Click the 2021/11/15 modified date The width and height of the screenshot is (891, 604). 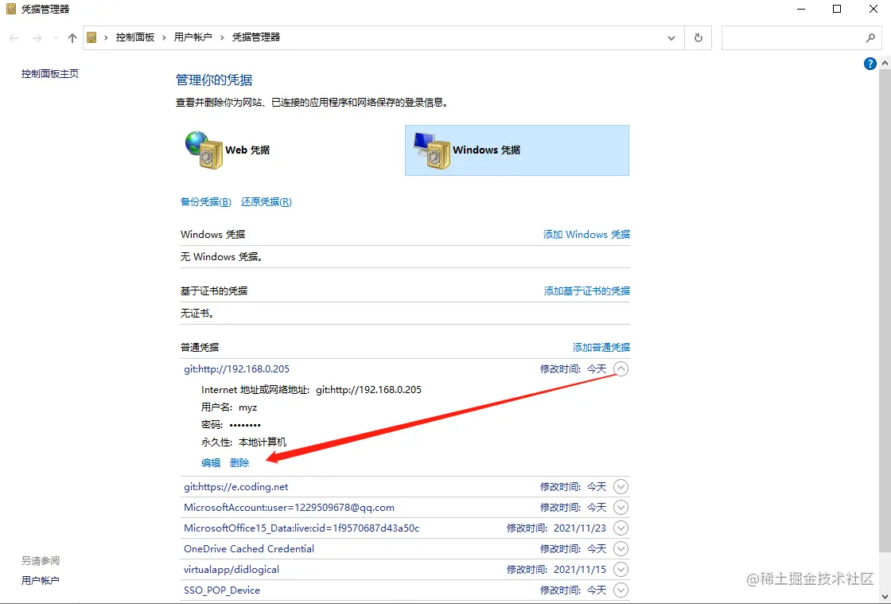coord(580,569)
